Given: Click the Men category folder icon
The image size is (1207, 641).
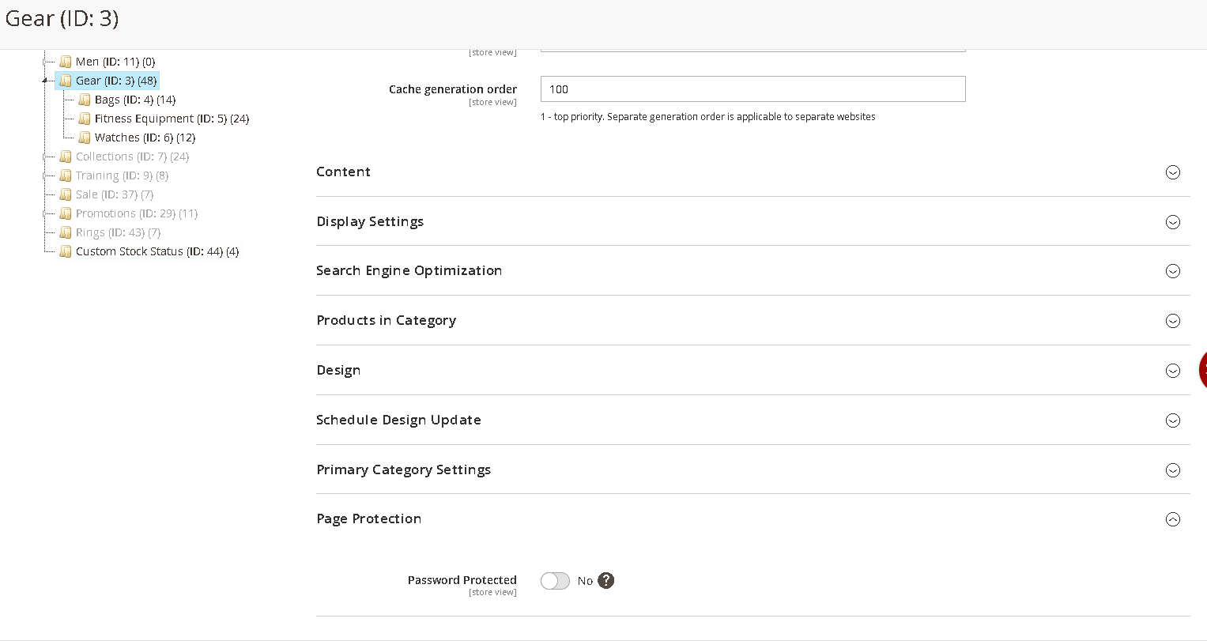Looking at the screenshot, I should (x=66, y=62).
